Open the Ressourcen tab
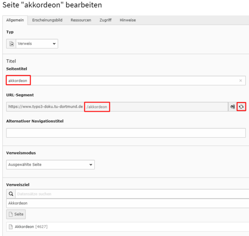 tap(81, 20)
